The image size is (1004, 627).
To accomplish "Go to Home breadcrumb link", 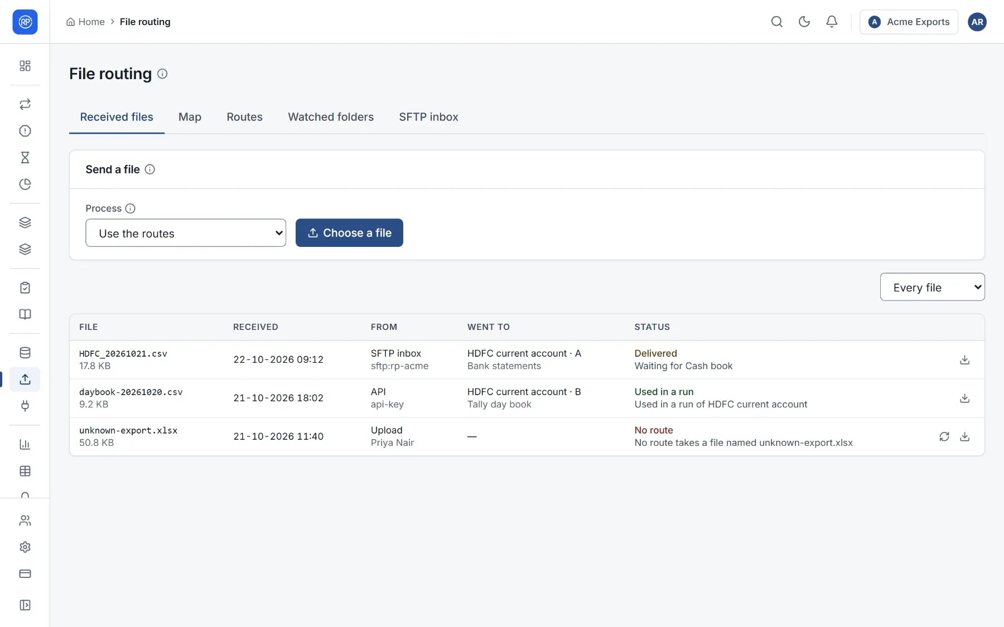I will (85, 22).
